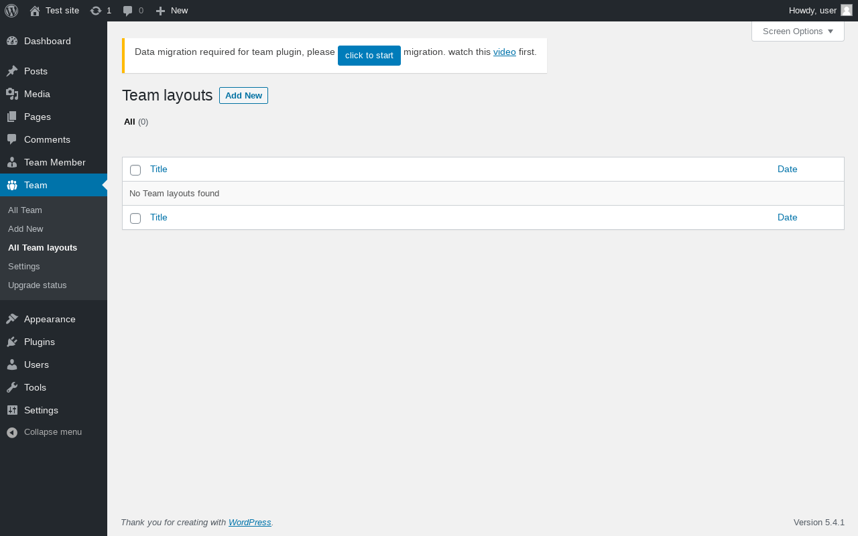Viewport: 858px width, 536px height.
Task: Open Settings in the Team submenu
Action: click(x=24, y=267)
